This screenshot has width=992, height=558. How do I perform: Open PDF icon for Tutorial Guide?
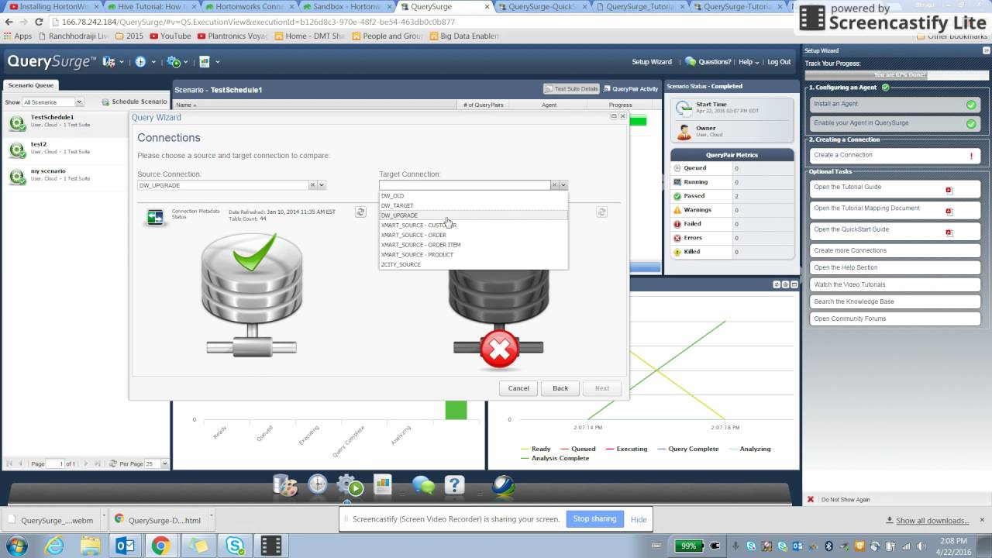[949, 190]
